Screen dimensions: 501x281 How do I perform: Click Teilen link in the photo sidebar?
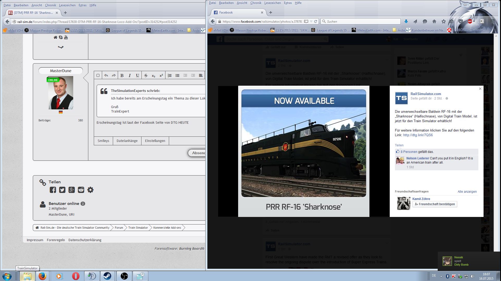(x=399, y=145)
